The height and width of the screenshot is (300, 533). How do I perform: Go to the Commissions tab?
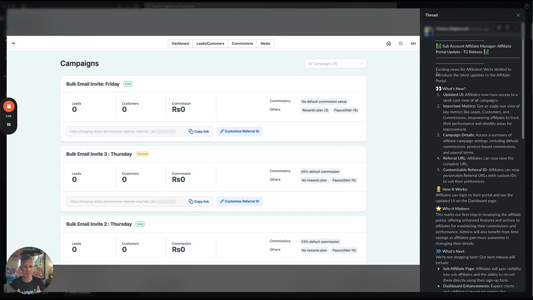coord(242,43)
